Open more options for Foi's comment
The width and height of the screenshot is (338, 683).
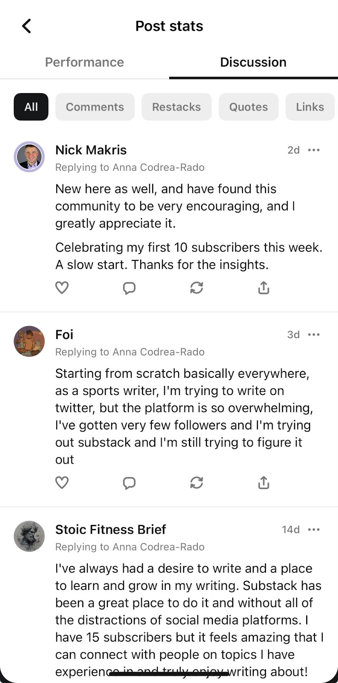click(x=314, y=335)
